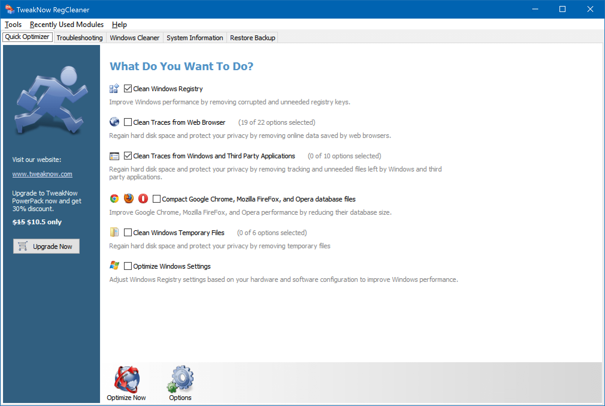Click the Clean Windows Registry icon

[x=115, y=88]
